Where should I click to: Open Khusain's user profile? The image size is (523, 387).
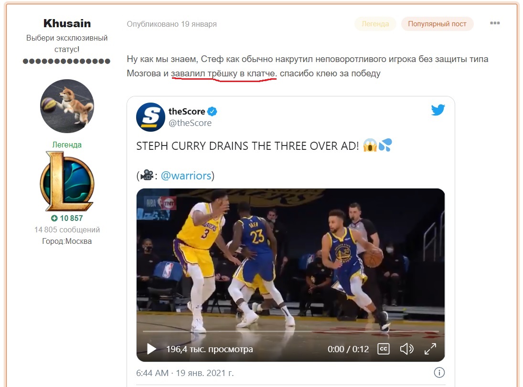coord(67,23)
